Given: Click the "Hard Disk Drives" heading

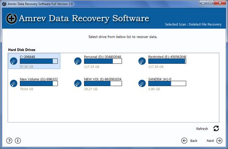Looking at the screenshot, I should (x=22, y=50).
